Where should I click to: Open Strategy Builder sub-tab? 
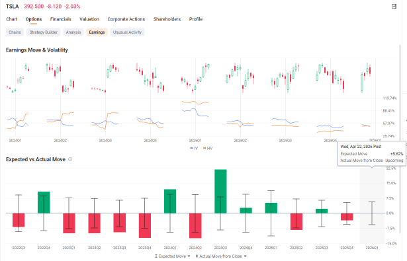tap(44, 32)
